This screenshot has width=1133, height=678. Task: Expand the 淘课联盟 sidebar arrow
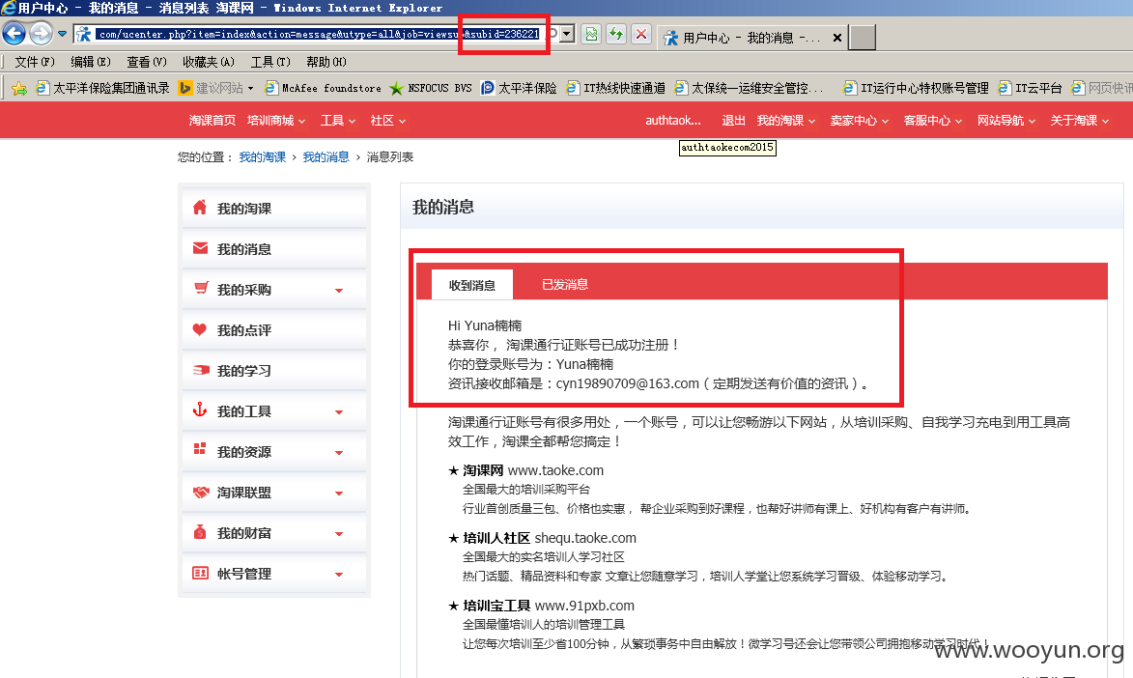pyautogui.click(x=339, y=493)
